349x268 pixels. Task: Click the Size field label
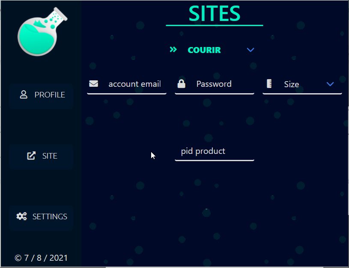coord(291,84)
